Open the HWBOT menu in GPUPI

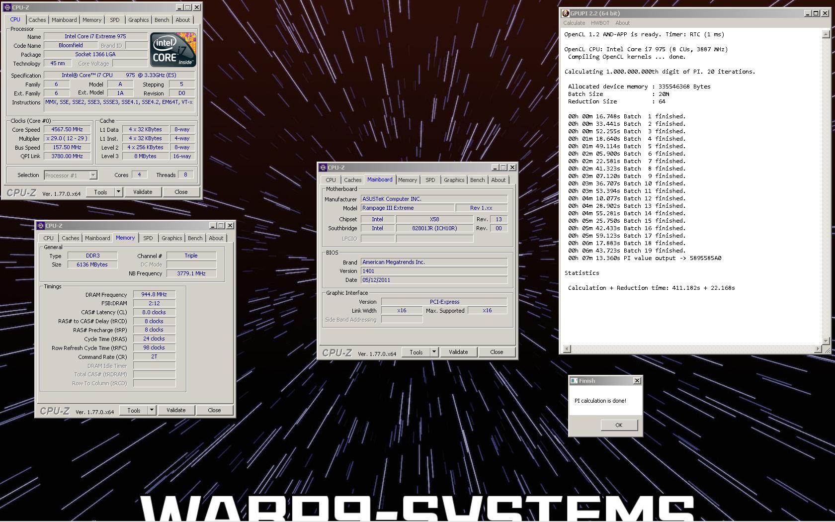[x=600, y=23]
